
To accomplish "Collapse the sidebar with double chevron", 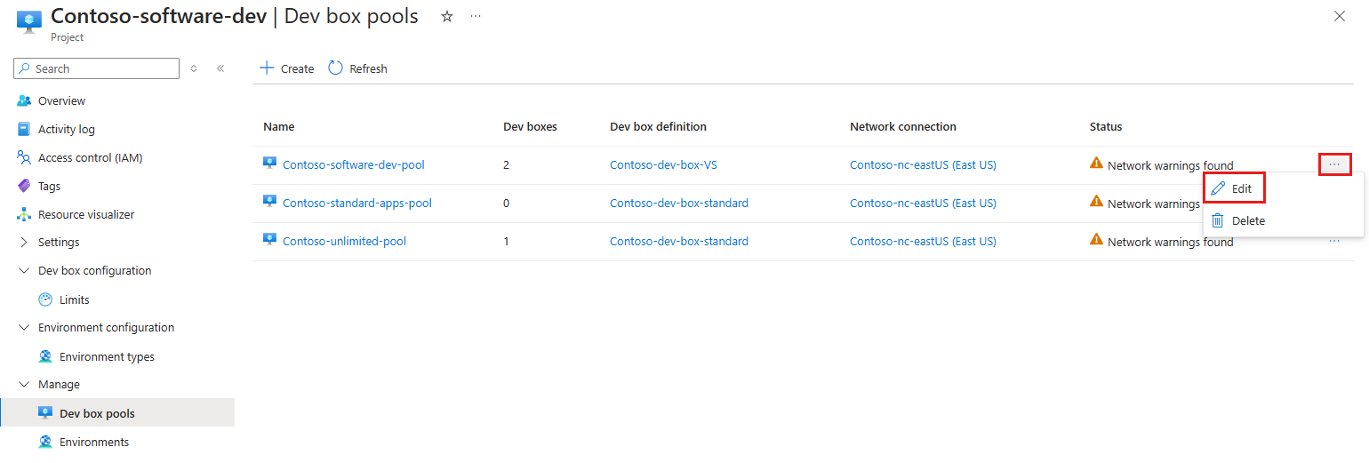I will (x=220, y=68).
